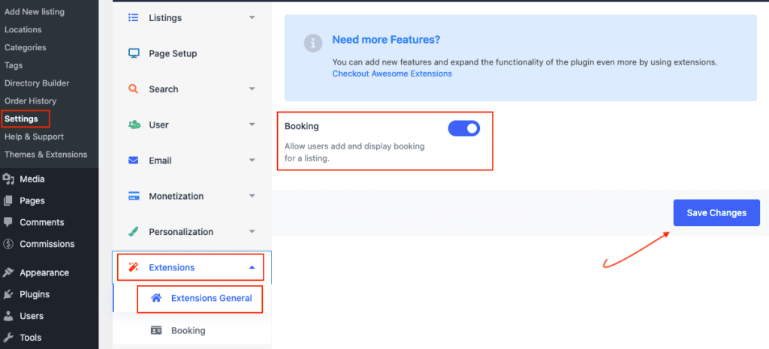Click the Personalization brush icon
Image resolution: width=769 pixels, height=349 pixels.
coord(133,232)
